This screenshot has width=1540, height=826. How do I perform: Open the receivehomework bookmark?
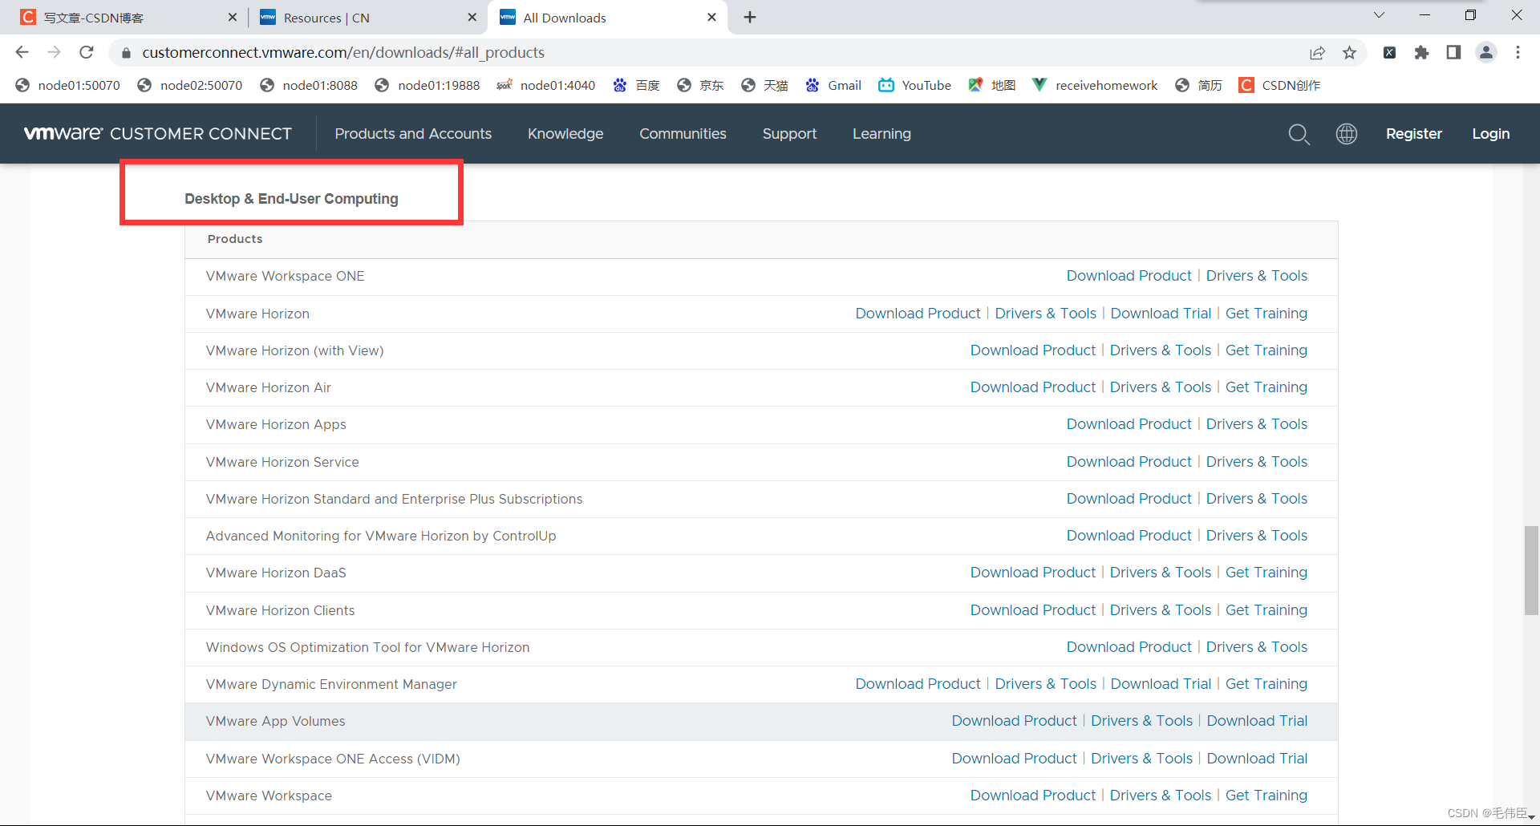[x=1095, y=85]
